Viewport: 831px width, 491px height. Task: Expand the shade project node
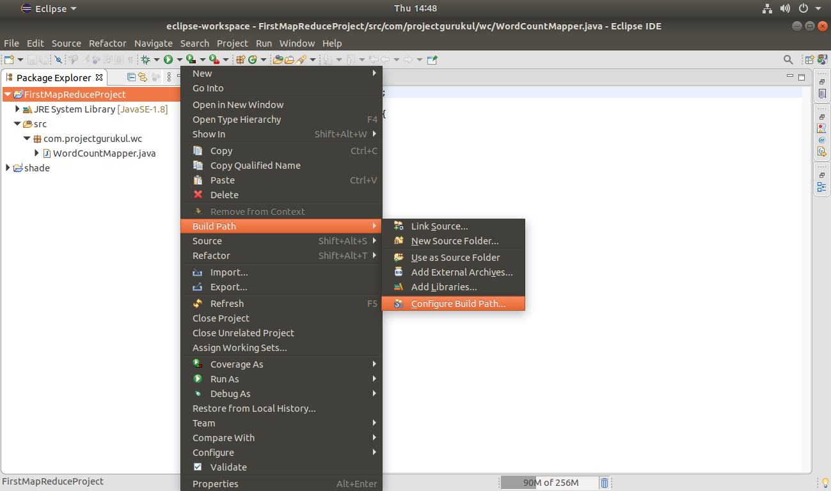pos(8,168)
